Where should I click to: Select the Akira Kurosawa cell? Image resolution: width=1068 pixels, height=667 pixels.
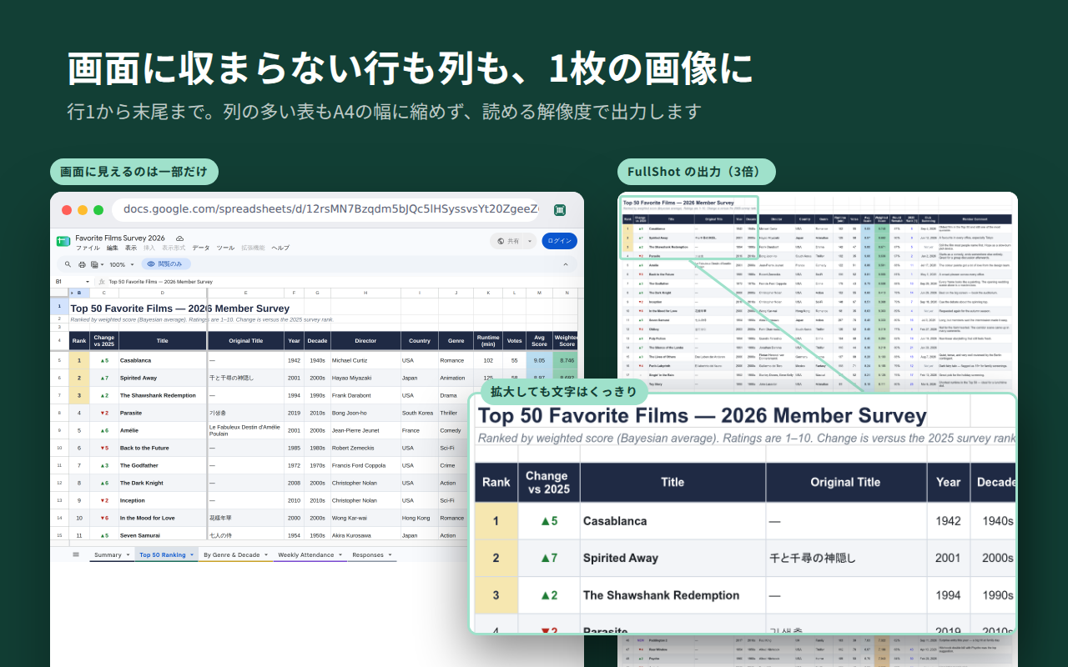click(x=365, y=535)
